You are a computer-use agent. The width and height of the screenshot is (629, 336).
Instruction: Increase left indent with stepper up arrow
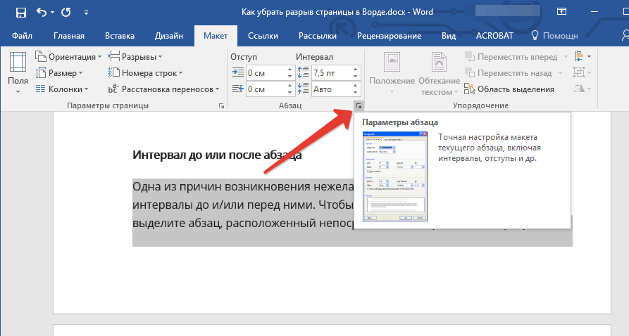point(289,70)
